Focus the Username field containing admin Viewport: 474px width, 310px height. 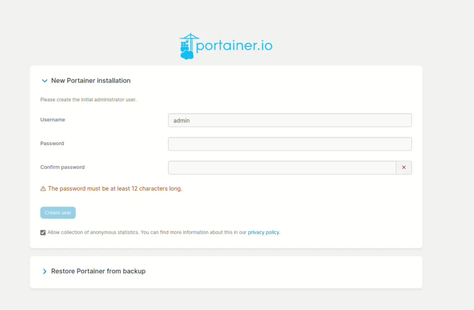[290, 120]
